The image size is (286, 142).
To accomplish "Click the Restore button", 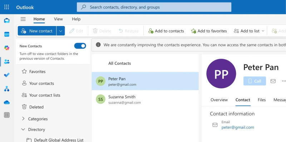I will pyautogui.click(x=129, y=31).
